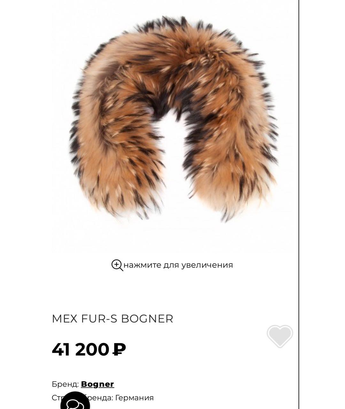Click the magnifier zoom icon

click(x=117, y=265)
